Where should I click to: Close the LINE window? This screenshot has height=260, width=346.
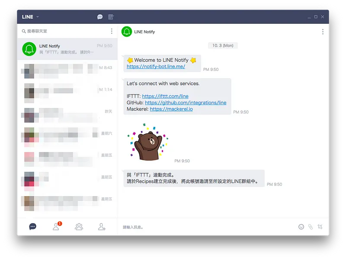point(323,17)
